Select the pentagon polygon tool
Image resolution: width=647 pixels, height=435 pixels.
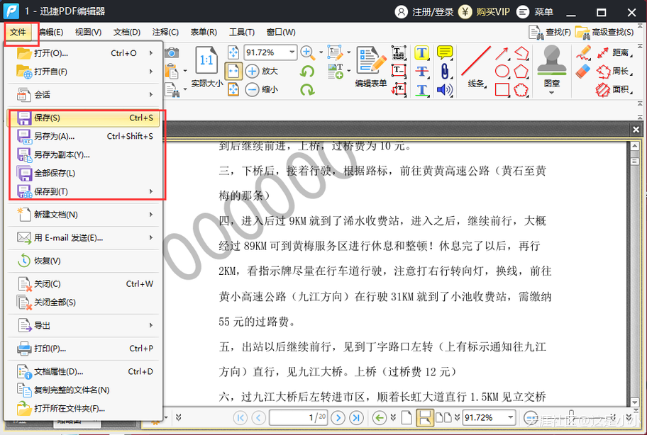pos(521,72)
